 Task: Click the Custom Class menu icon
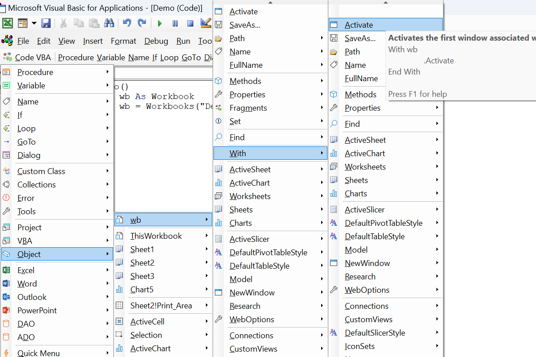(x=6, y=171)
